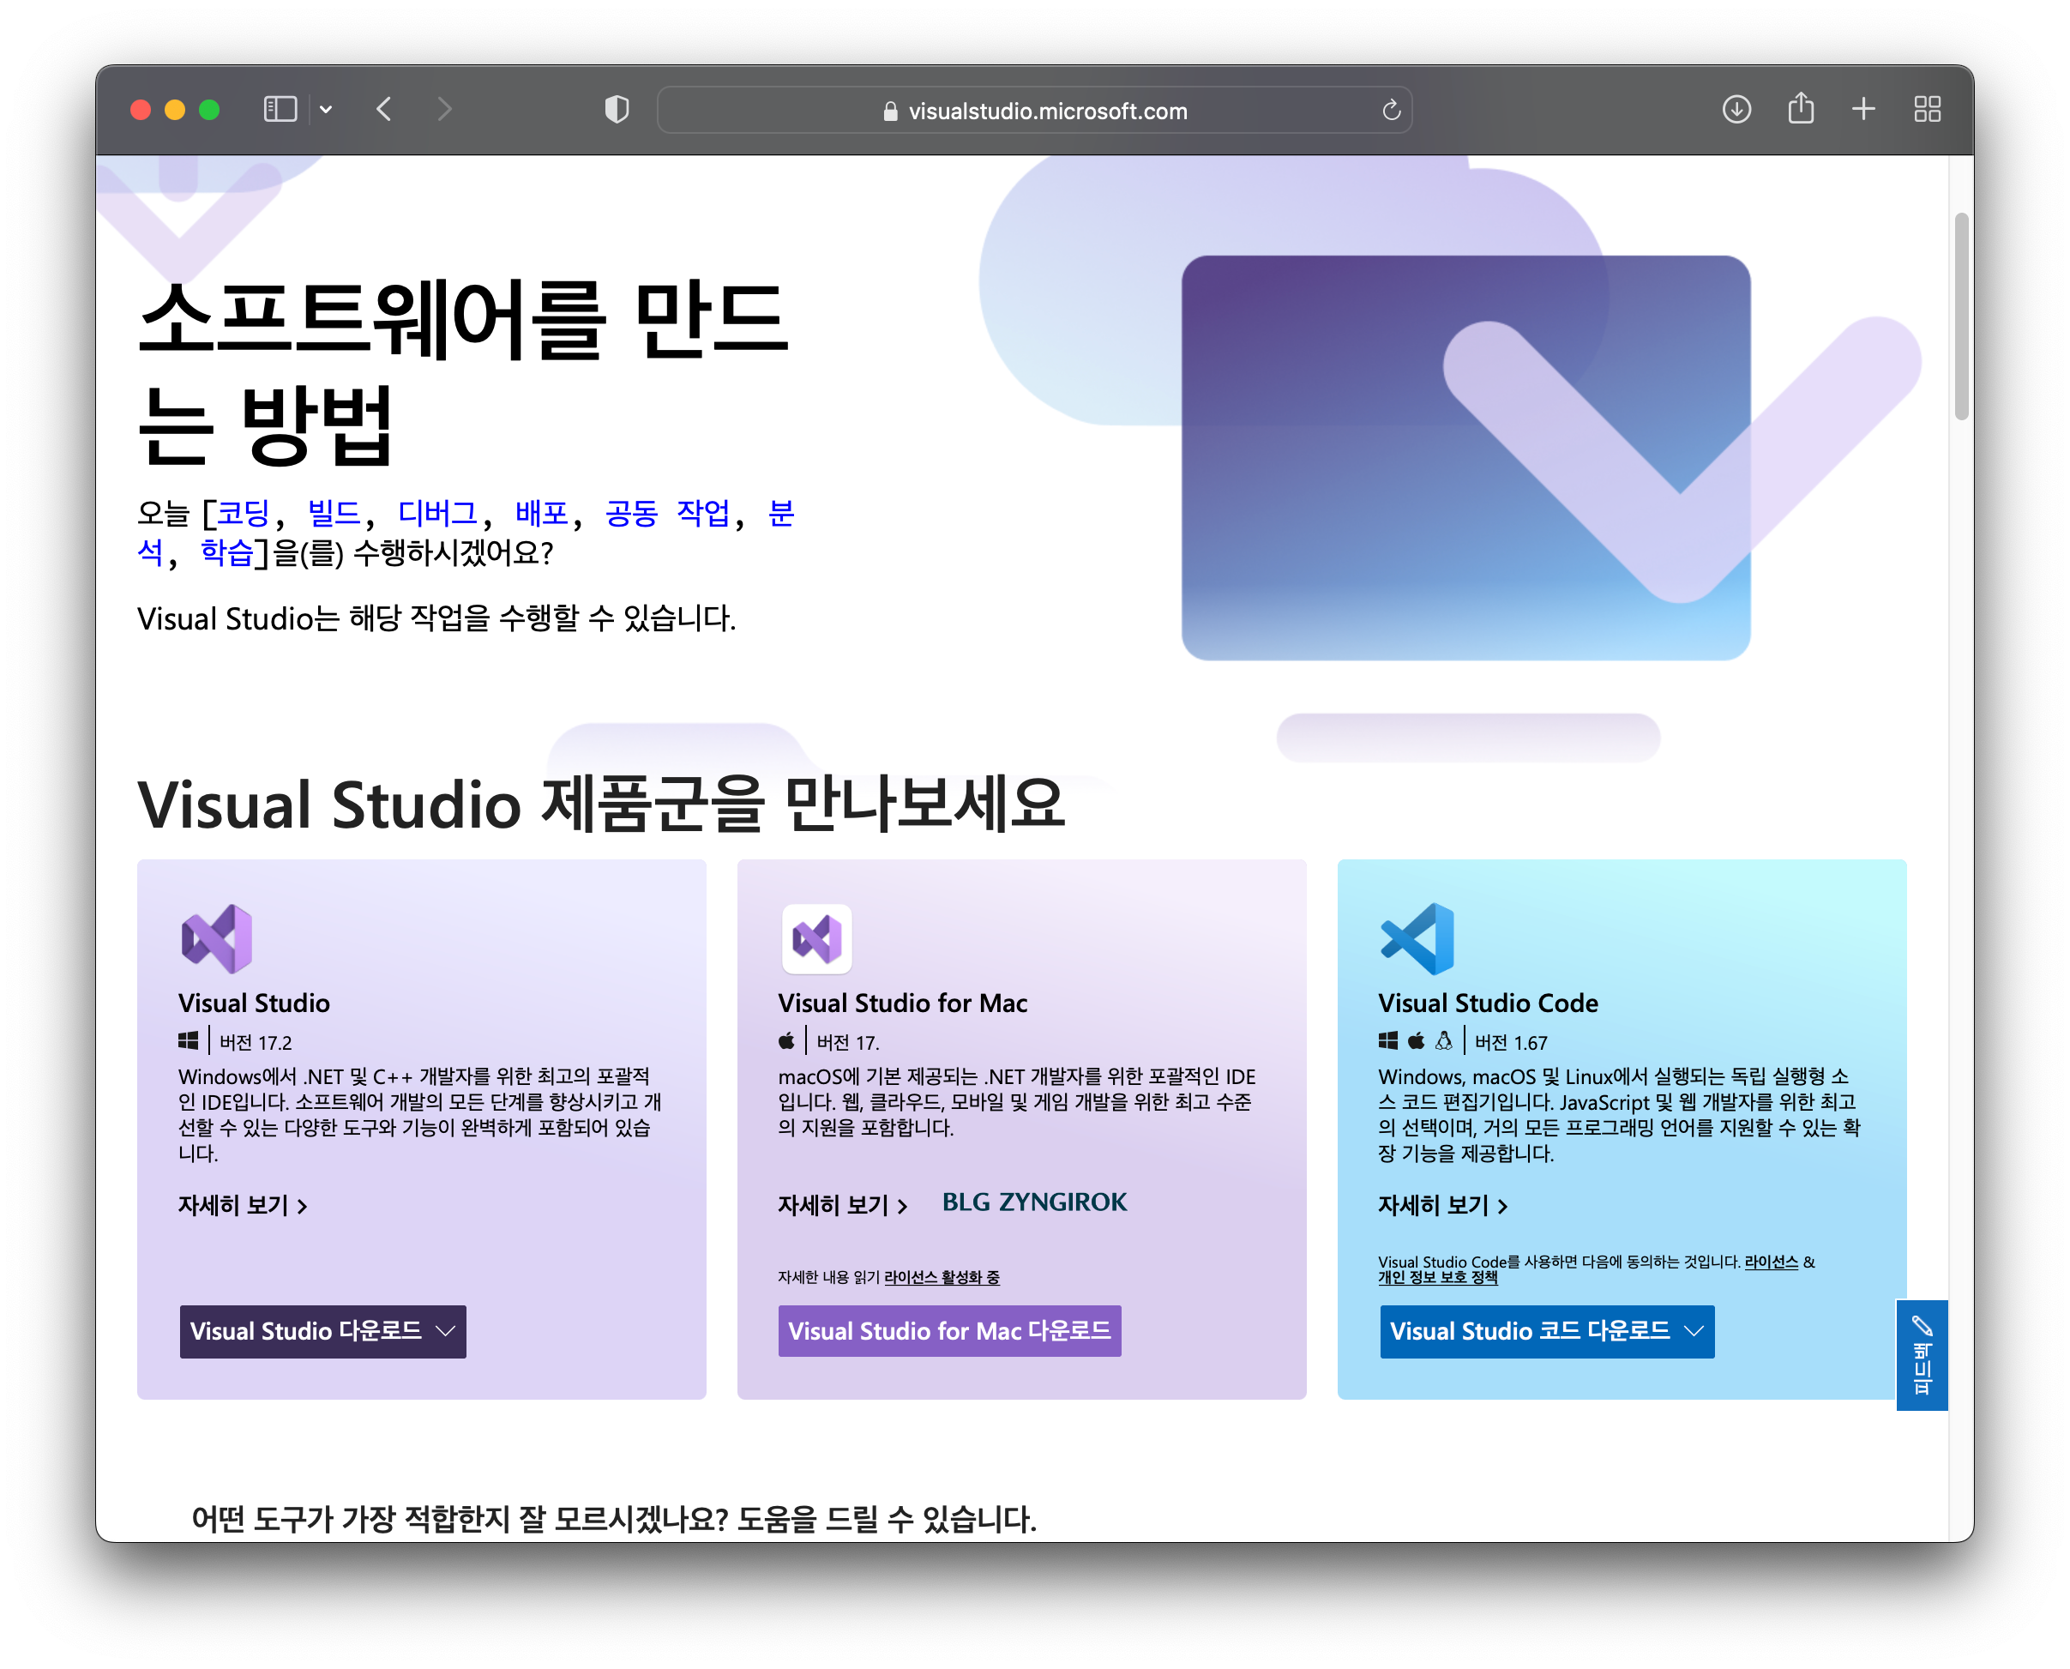Click the Linux penguin icon under Visual Studio Code
Viewport: 2070px width, 1669px height.
1443,1040
